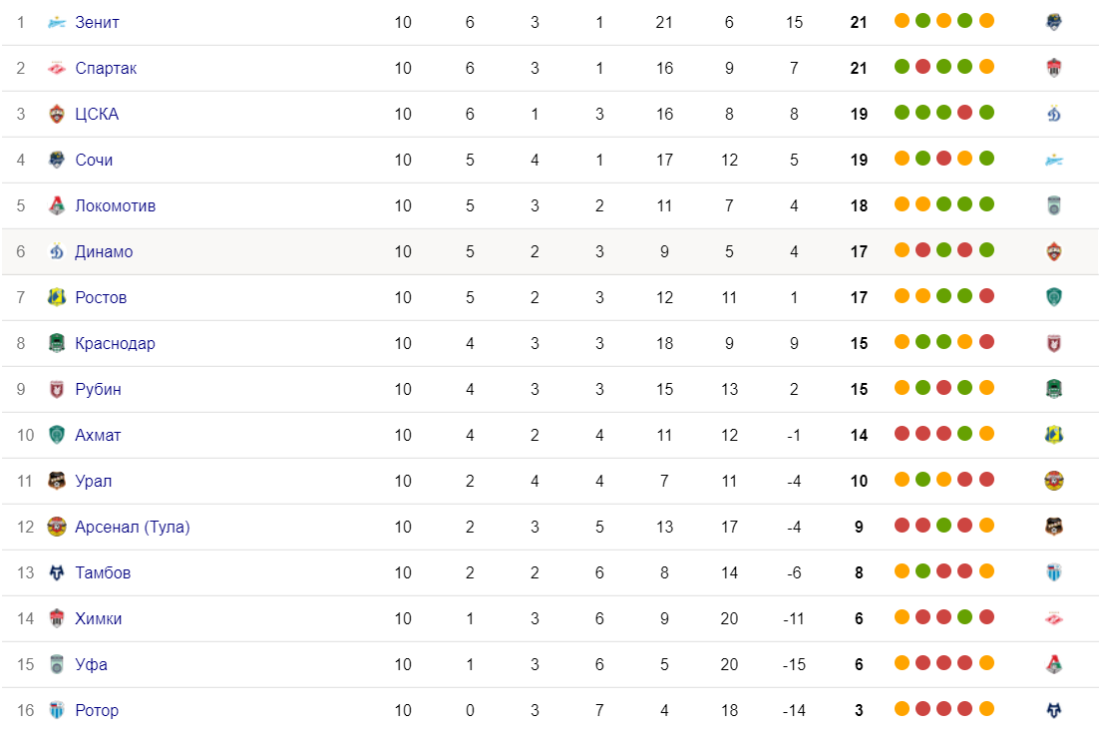Click the first form dot for Зенит
The width and height of the screenshot is (1102, 735).
coord(902,20)
